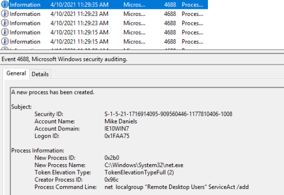Image resolution: width=284 pixels, height=195 pixels.
Task: Switch to the Details tab
Action: 40,74
